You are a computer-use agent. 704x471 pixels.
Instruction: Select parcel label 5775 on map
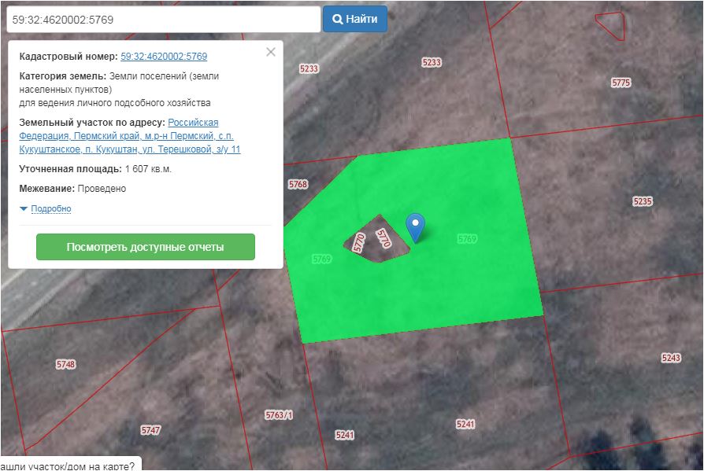point(621,83)
